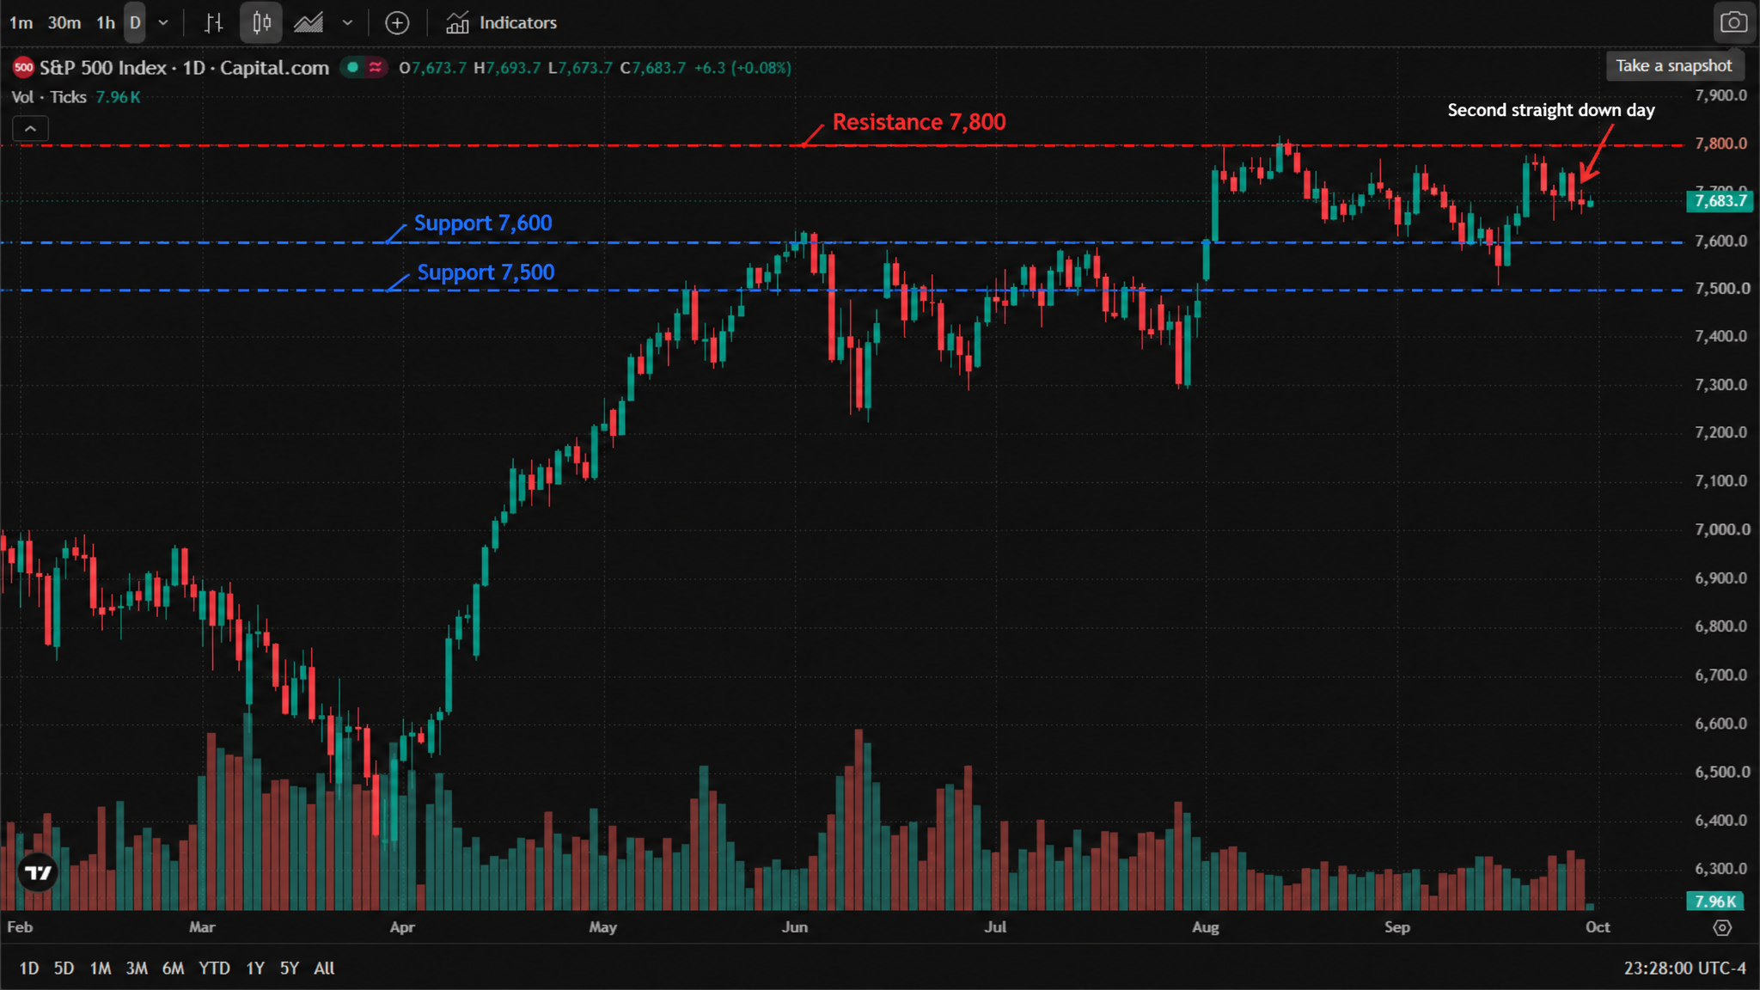Click the 7,683.7 current price tag
1760x990 pixels.
tap(1720, 201)
